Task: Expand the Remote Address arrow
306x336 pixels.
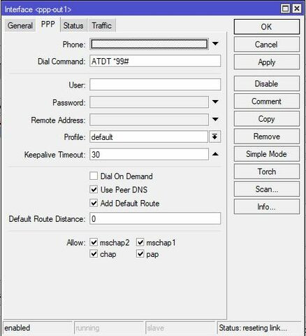Action: click(x=215, y=119)
